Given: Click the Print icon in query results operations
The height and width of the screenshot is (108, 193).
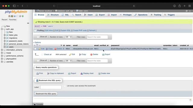Looking at the screenshot, I should [x=37, y=73].
